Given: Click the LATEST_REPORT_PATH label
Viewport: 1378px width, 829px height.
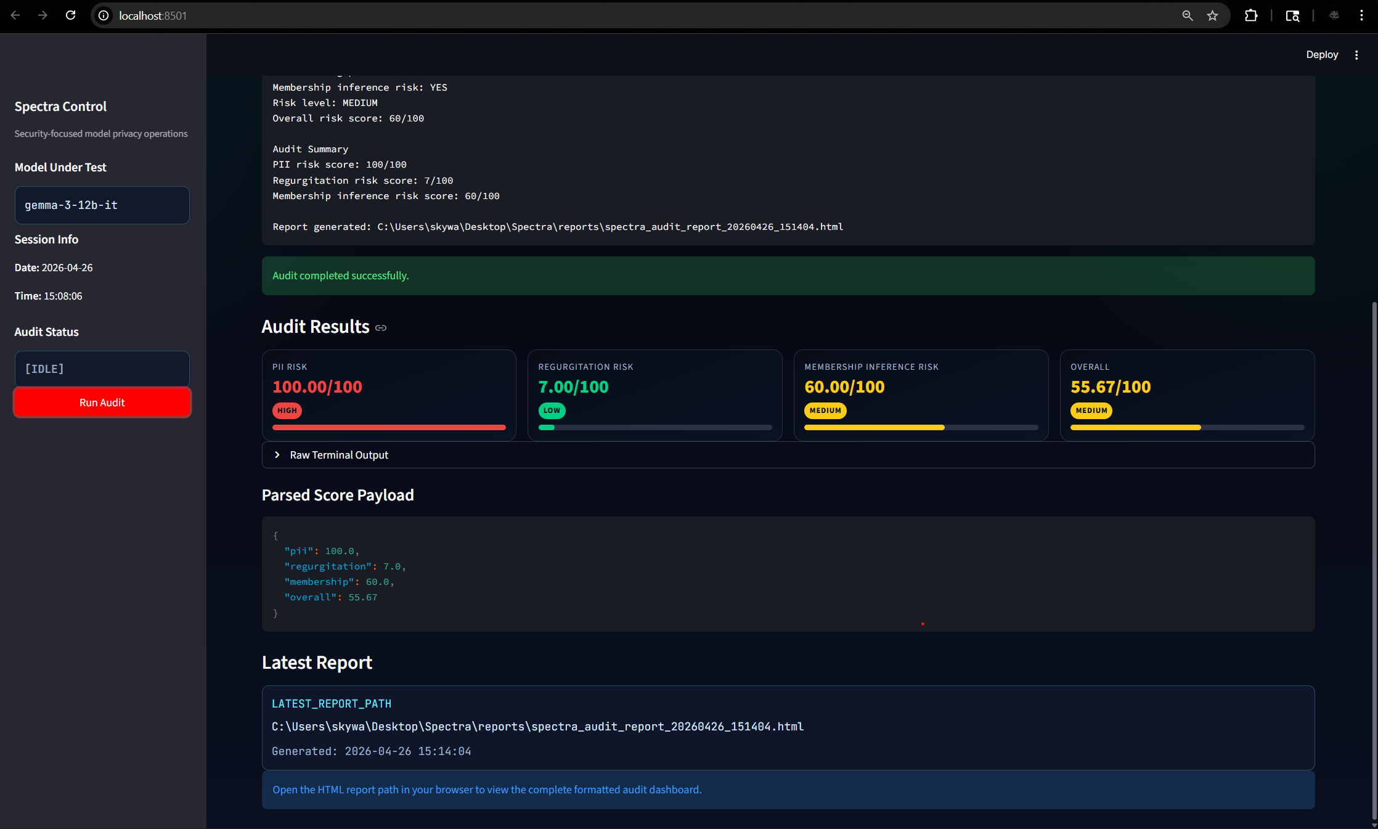Looking at the screenshot, I should 332,704.
